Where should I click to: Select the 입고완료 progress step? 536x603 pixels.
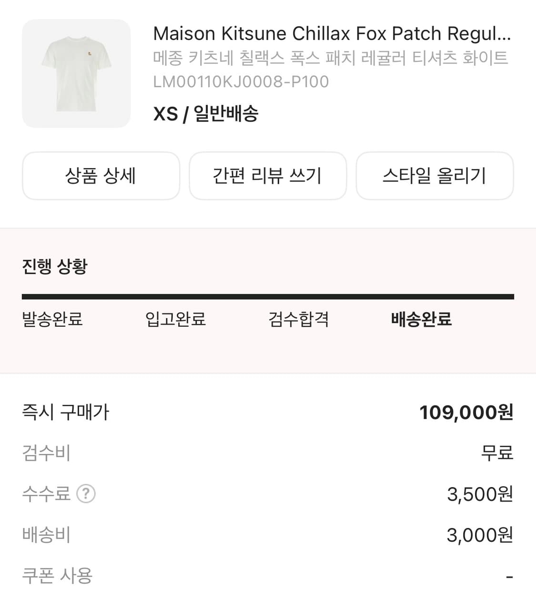[175, 319]
